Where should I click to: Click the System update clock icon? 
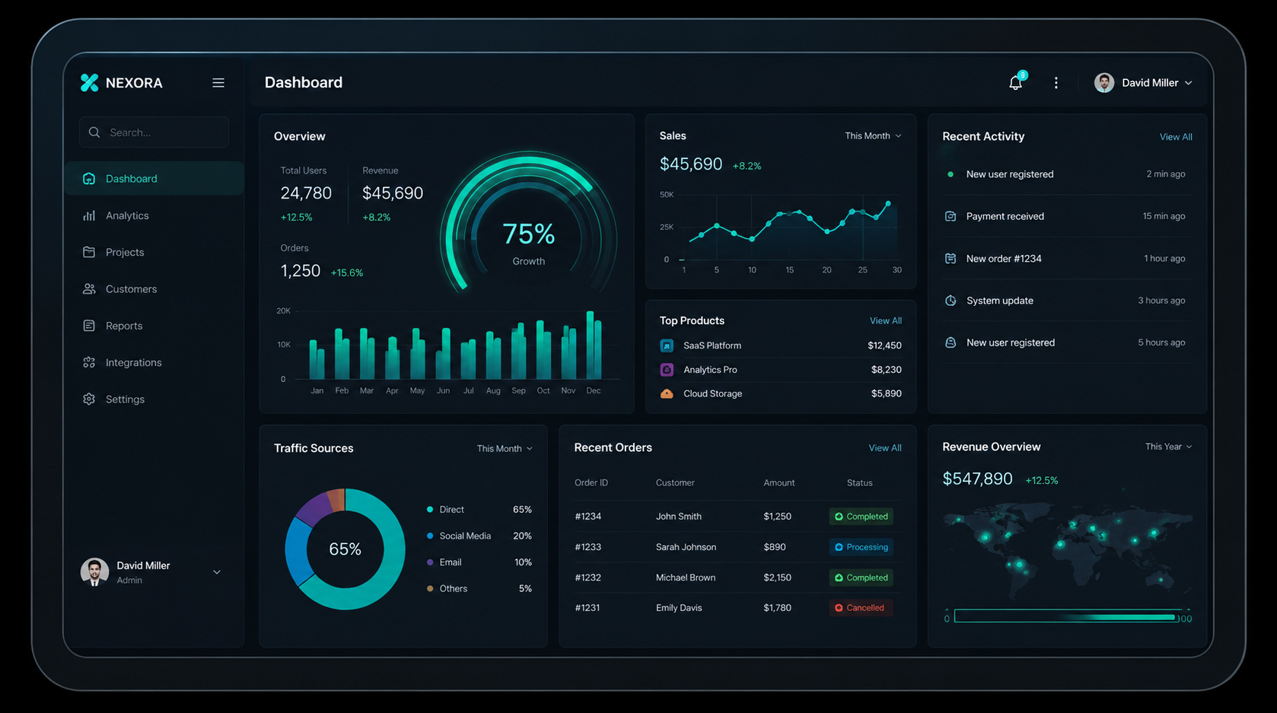tap(951, 301)
